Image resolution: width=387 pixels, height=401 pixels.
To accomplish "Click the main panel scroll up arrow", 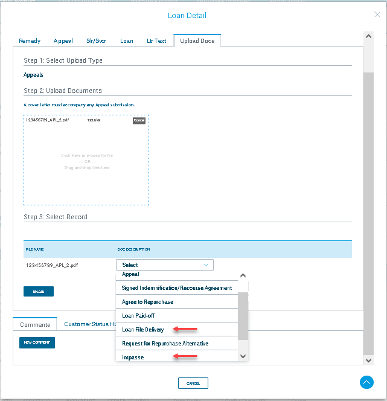I will pyautogui.click(x=368, y=36).
